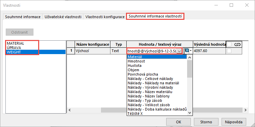This screenshot has height=127, width=255.
Task: Choose Materiál from the dropdown list
Action: click(157, 57)
